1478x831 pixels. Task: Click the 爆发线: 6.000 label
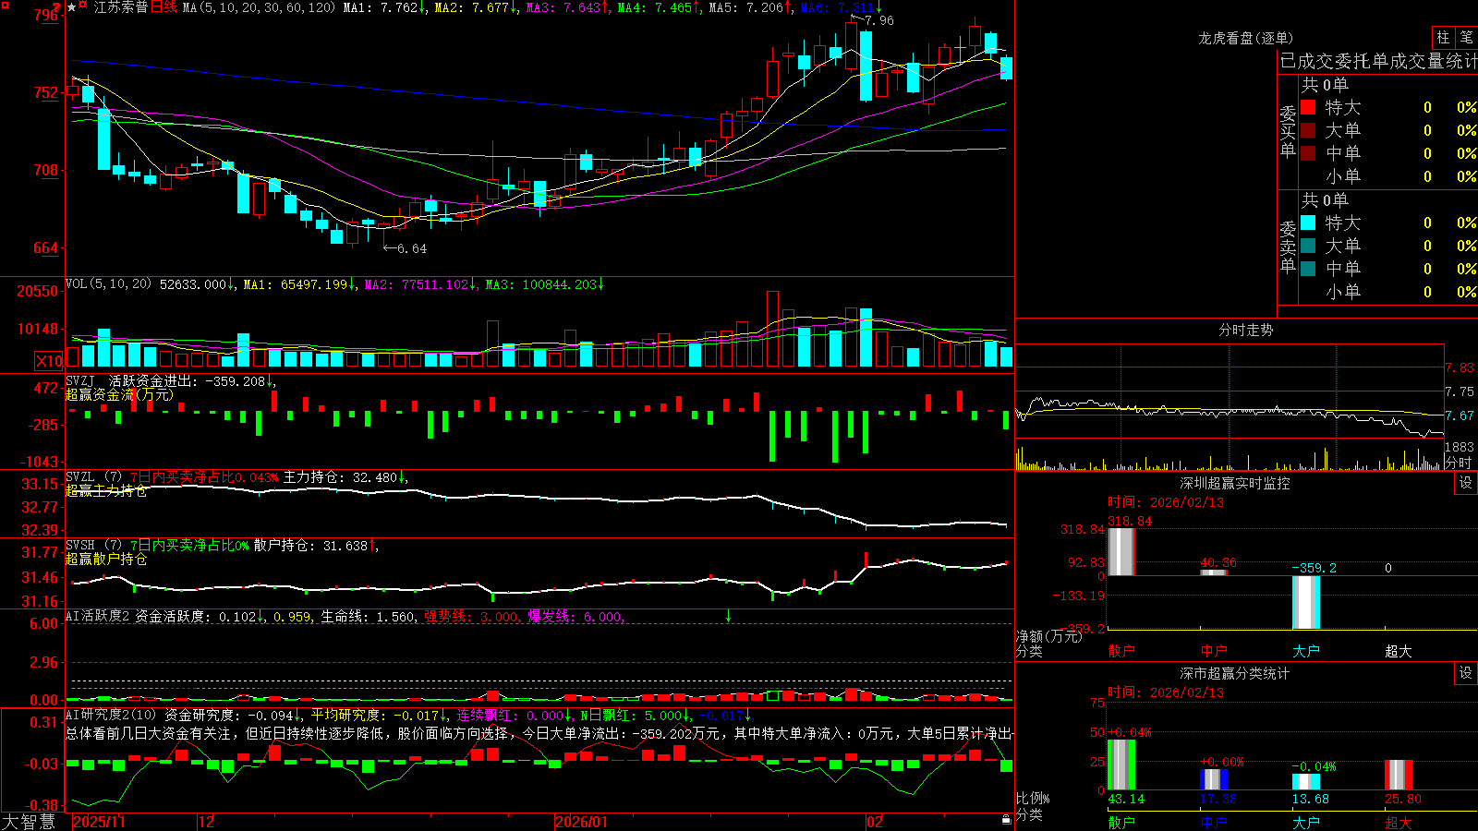click(x=575, y=616)
